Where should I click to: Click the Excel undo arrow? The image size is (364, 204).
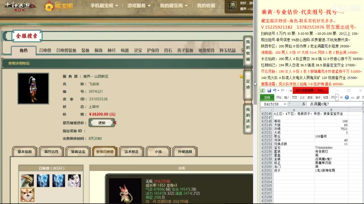click(274, 91)
